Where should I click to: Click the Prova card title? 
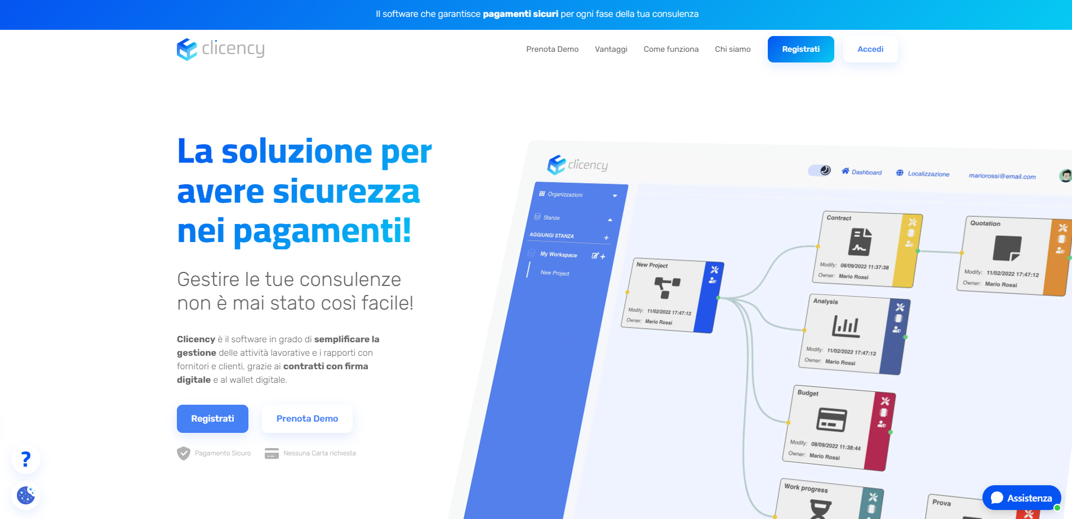tap(941, 503)
